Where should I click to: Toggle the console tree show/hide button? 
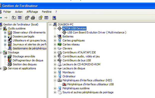coord(20,18)
